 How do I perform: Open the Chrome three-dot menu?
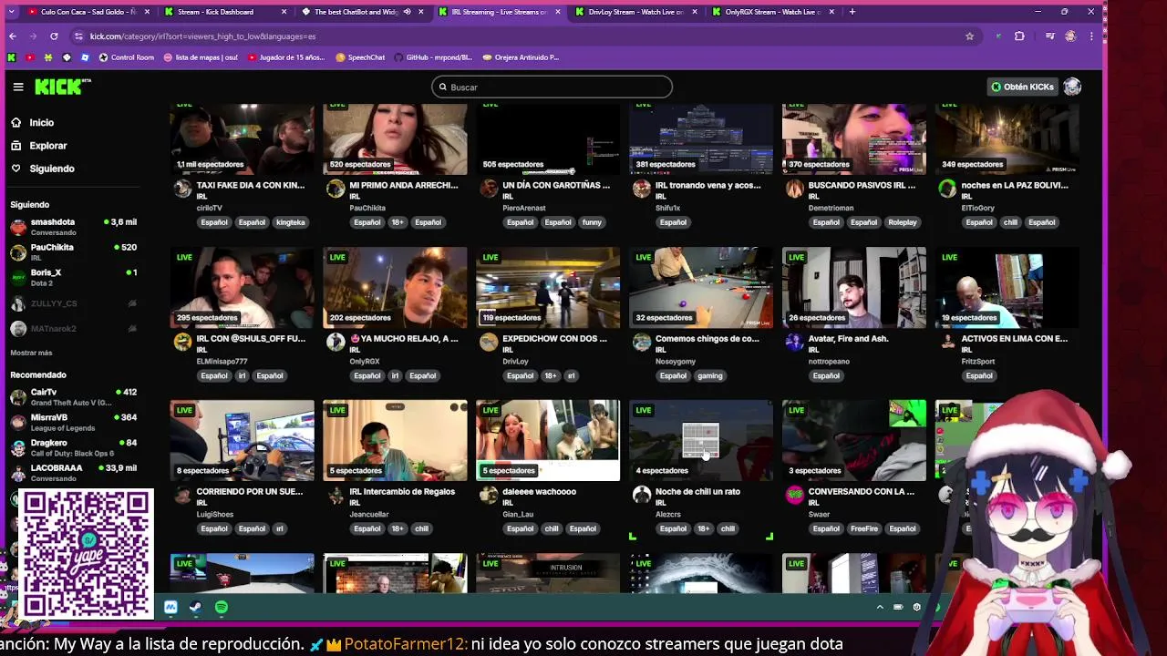tap(1091, 36)
